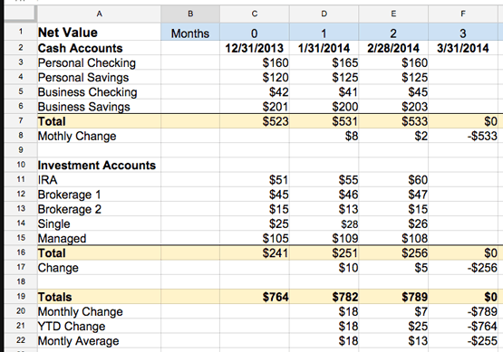503x352 pixels.
Task: Select the 12/31/2013 date cell
Action: pos(255,48)
